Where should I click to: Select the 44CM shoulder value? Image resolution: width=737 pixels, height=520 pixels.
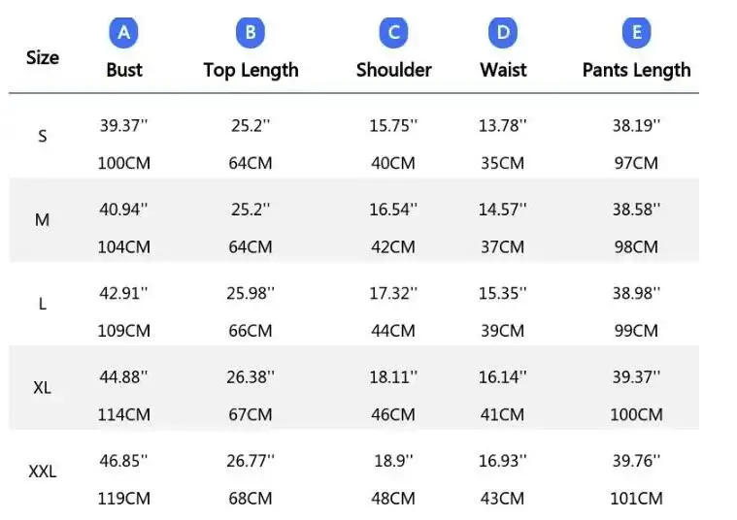click(x=393, y=331)
